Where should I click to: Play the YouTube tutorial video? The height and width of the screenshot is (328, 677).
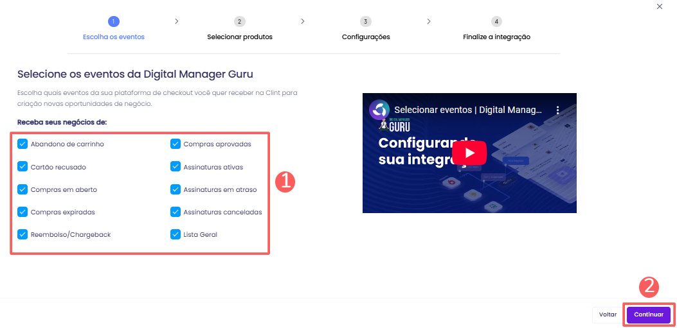(469, 153)
